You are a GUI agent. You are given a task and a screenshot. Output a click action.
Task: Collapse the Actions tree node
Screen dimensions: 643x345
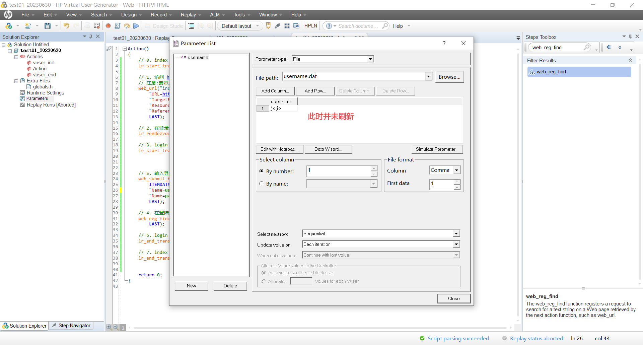tap(16, 57)
